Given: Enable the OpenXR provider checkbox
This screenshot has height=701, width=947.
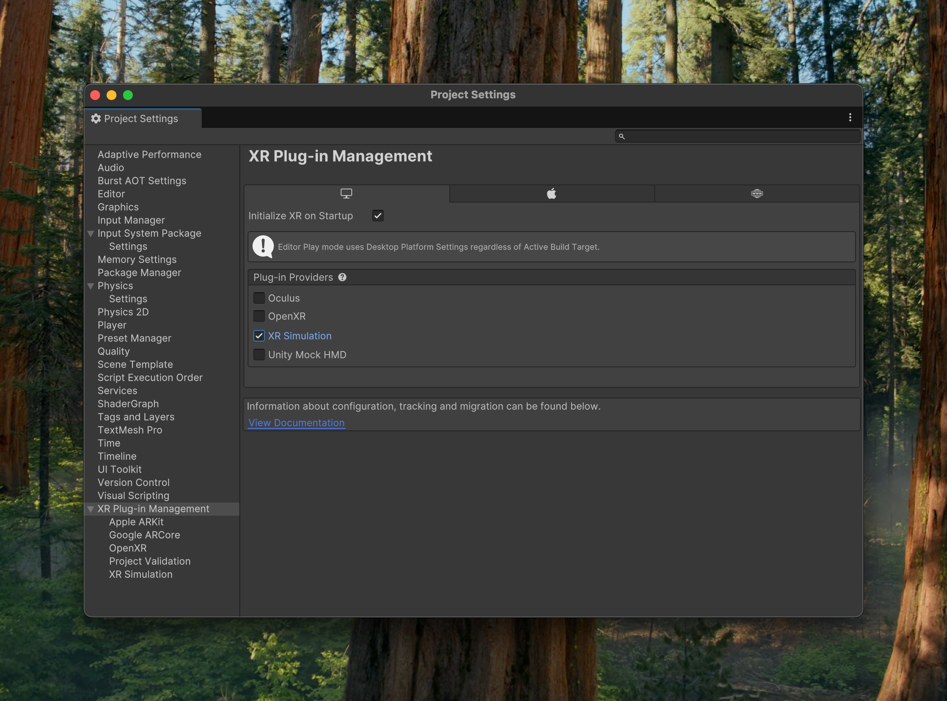Looking at the screenshot, I should coord(259,316).
